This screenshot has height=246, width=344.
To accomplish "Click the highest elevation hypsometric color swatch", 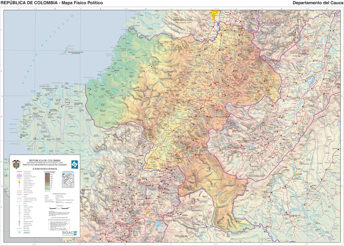I will (x=47, y=174).
